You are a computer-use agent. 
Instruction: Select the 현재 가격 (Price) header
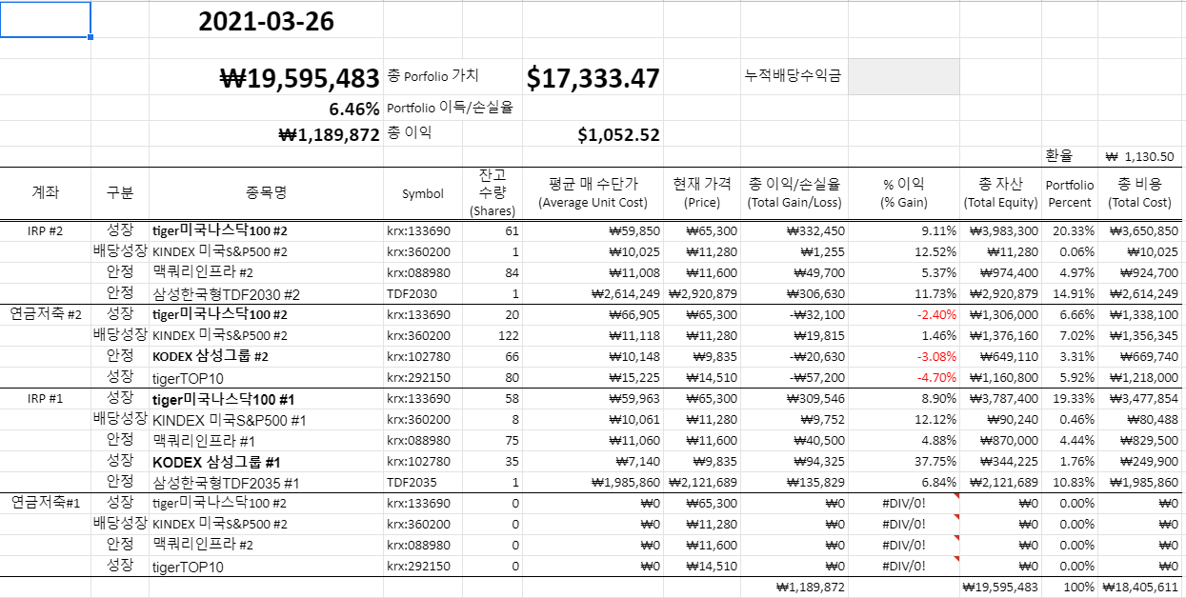tap(702, 193)
